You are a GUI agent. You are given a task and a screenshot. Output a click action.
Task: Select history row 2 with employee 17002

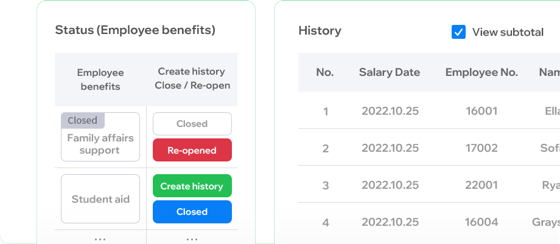pos(429,148)
